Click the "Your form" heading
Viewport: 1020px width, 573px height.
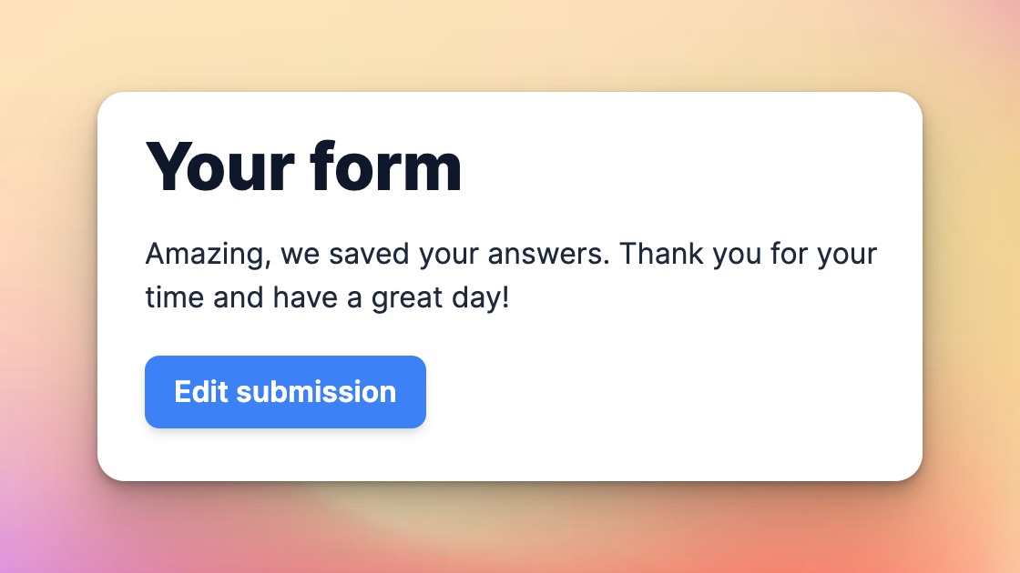[x=303, y=166]
